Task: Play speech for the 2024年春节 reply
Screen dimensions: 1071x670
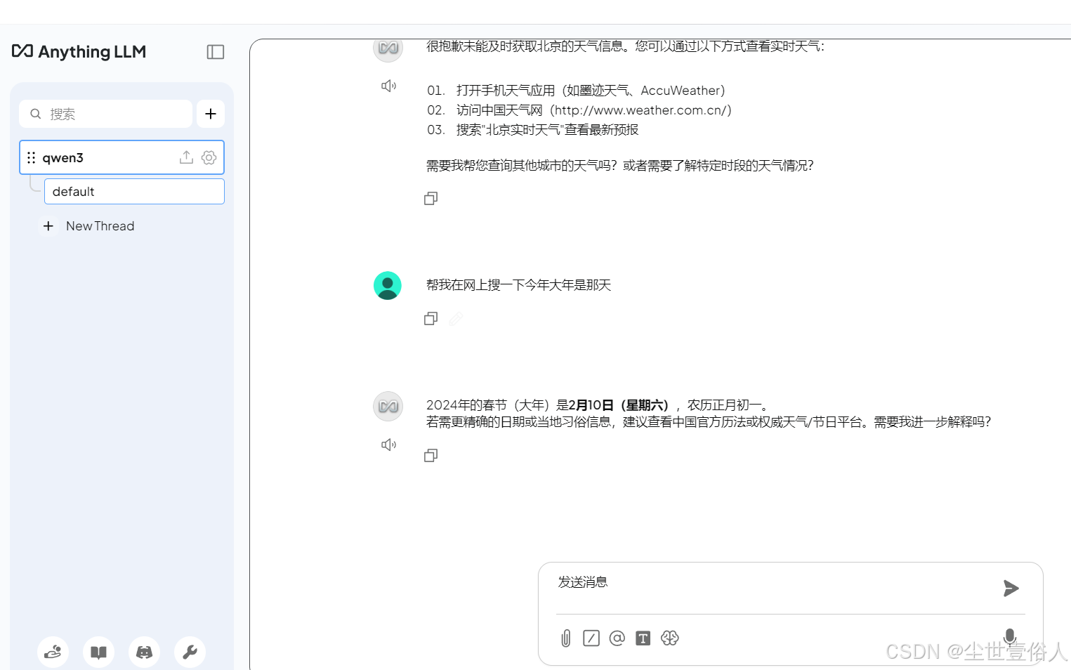Action: click(388, 445)
